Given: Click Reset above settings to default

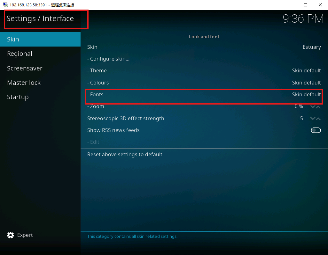Looking at the screenshot, I should pyautogui.click(x=125, y=154).
